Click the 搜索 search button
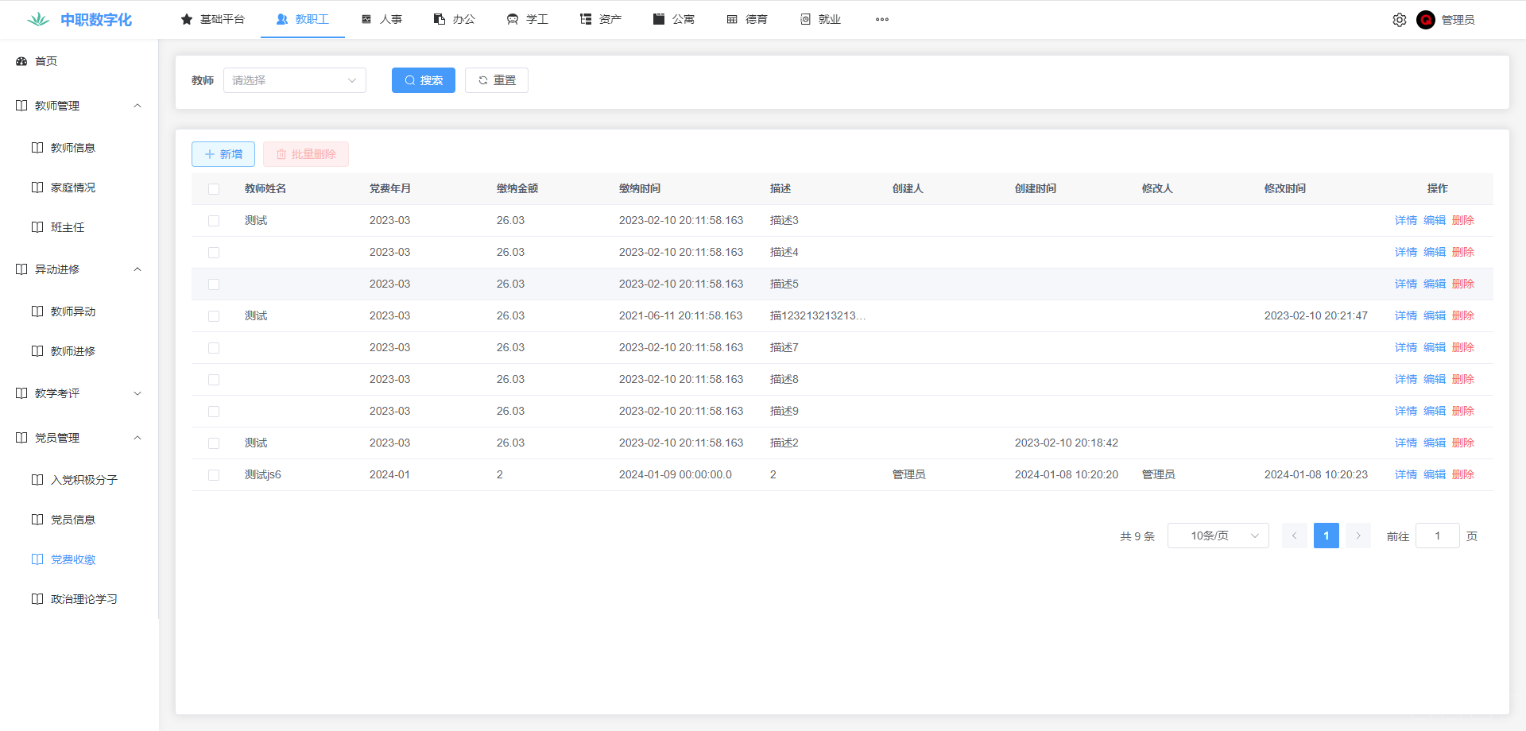1526x731 pixels. 423,80
